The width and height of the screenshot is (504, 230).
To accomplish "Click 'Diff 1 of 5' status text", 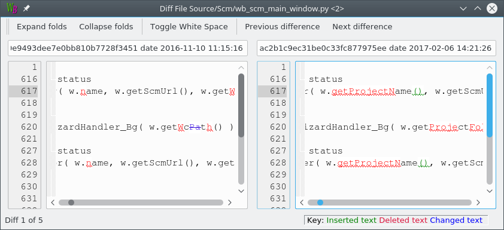I will click(24, 220).
